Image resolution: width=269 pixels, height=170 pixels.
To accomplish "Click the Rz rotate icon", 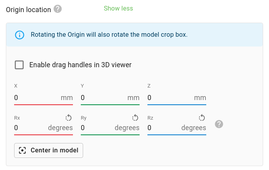I will point(202,118).
